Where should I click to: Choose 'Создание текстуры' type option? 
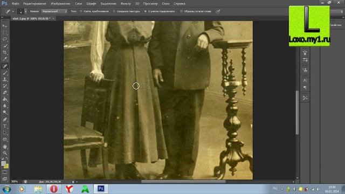tap(126, 11)
